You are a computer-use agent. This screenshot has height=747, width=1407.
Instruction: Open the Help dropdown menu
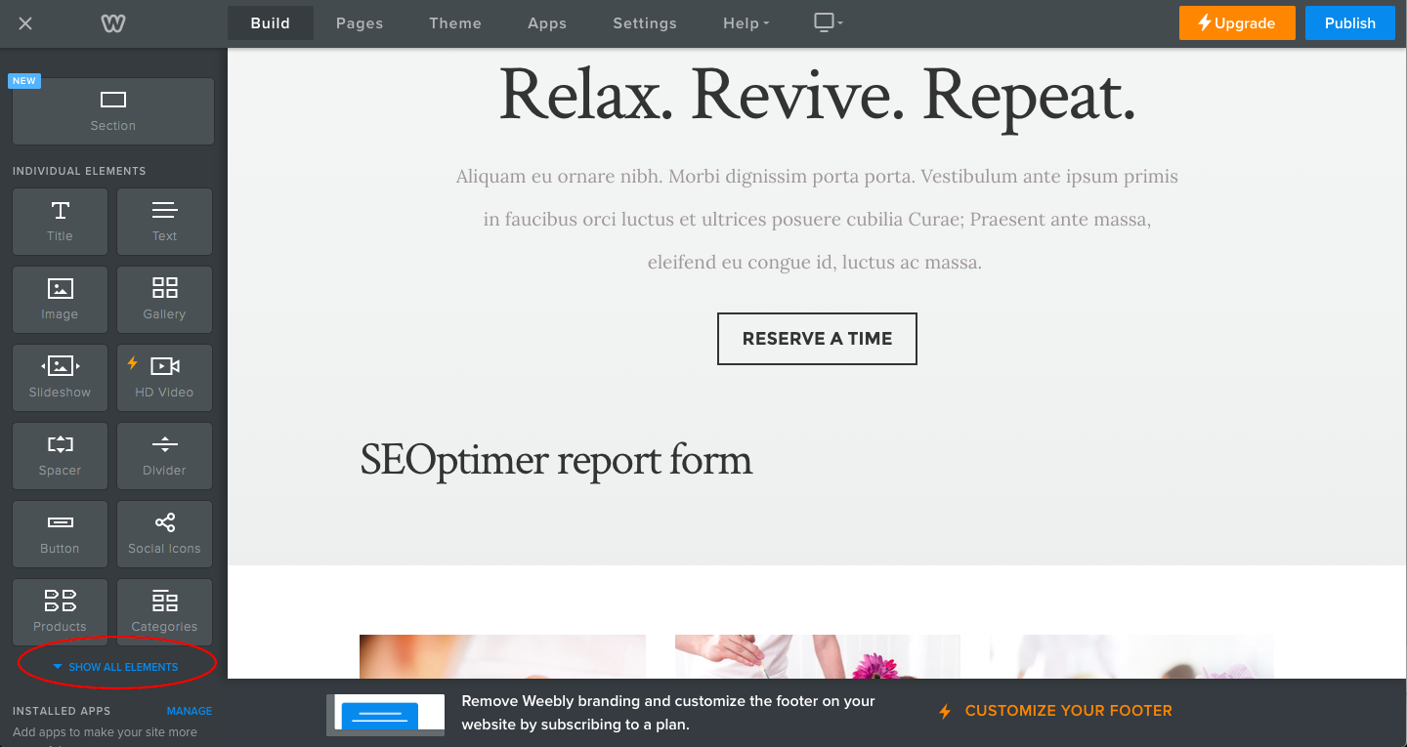click(746, 23)
